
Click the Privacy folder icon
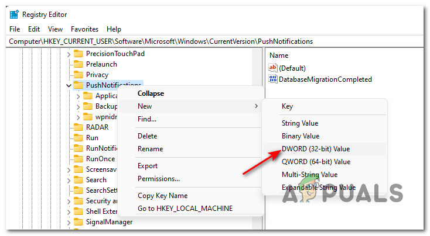(79, 75)
